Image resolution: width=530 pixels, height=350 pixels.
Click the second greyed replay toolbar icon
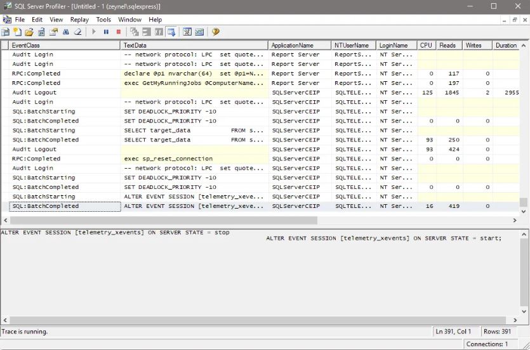point(147,32)
